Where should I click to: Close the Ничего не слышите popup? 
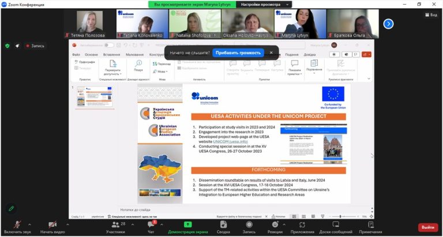pos(271,53)
